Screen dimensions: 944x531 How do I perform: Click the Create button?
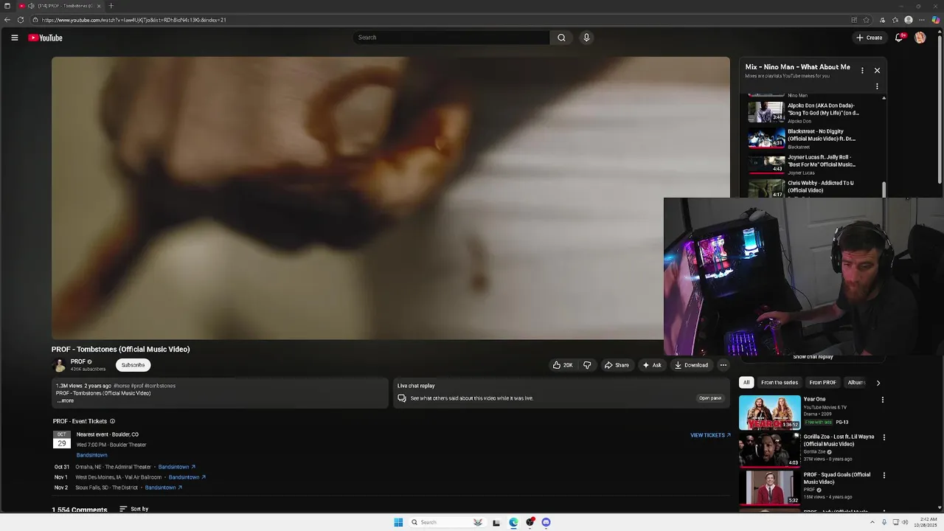click(870, 38)
